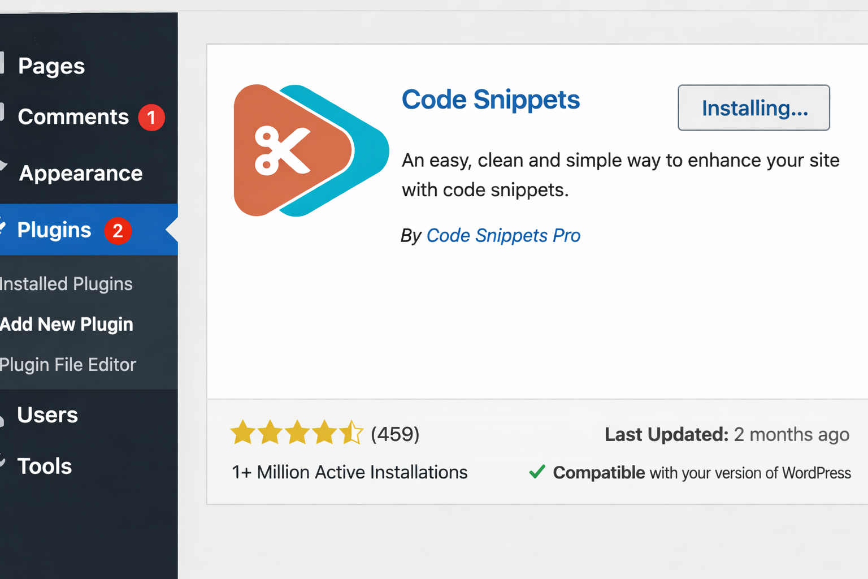The width and height of the screenshot is (868, 579).
Task: Click the Appearance paintbrush icon
Action: pos(3,166)
